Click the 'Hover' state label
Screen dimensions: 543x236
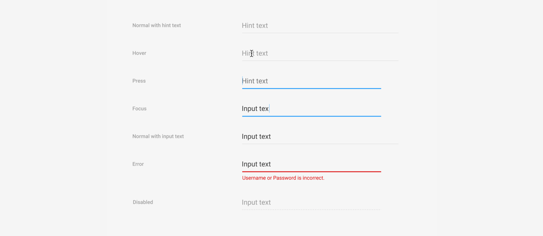click(139, 53)
